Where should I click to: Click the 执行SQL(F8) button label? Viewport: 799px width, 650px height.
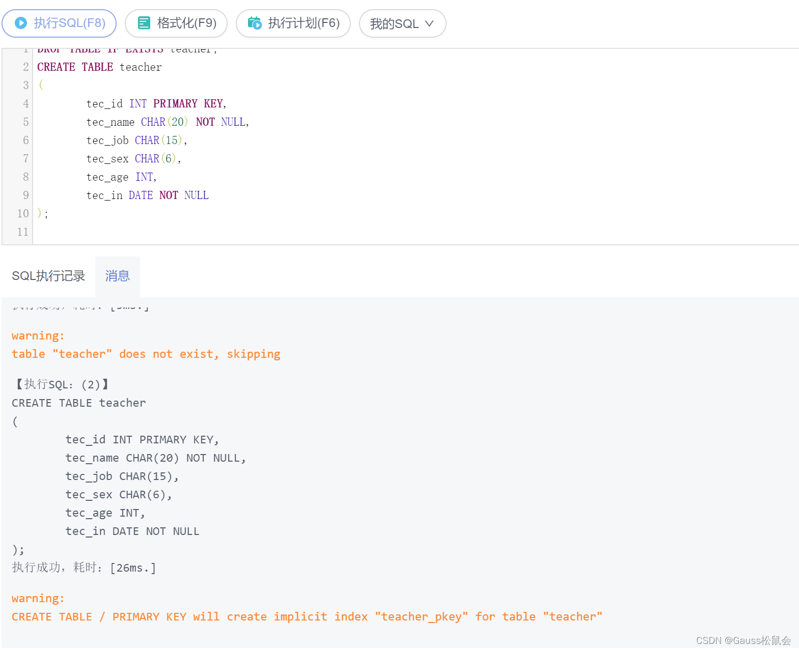click(70, 23)
